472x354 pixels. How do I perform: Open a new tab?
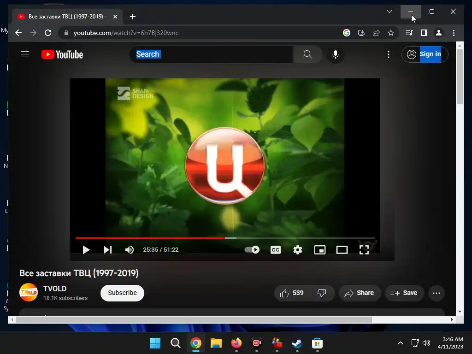point(133,17)
